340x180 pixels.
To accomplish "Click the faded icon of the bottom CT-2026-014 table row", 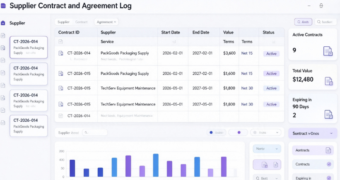I will pyautogui.click(x=61, y=116).
